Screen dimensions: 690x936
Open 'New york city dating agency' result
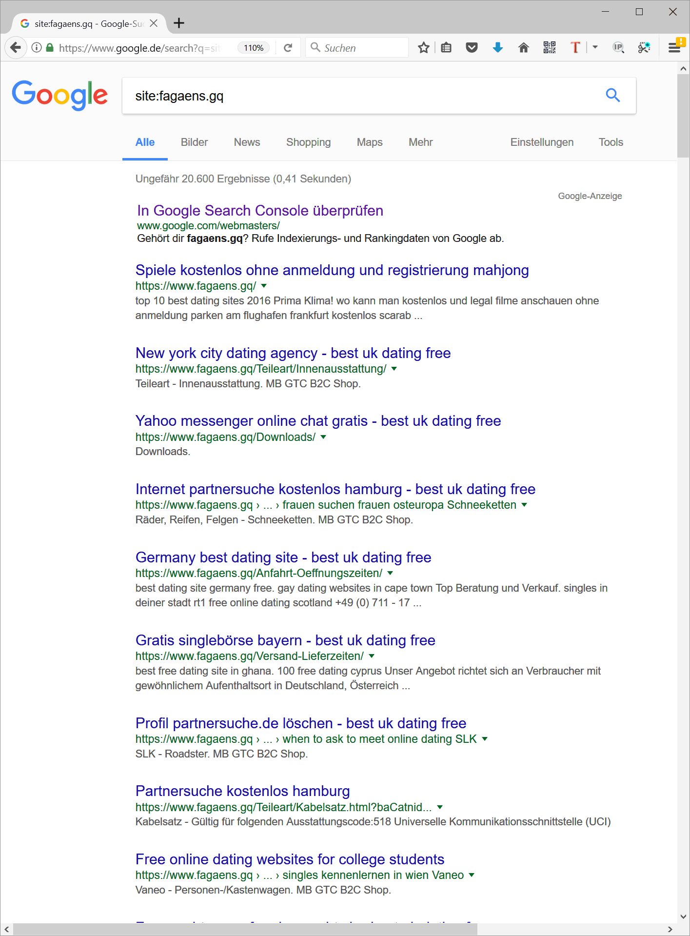click(x=293, y=353)
